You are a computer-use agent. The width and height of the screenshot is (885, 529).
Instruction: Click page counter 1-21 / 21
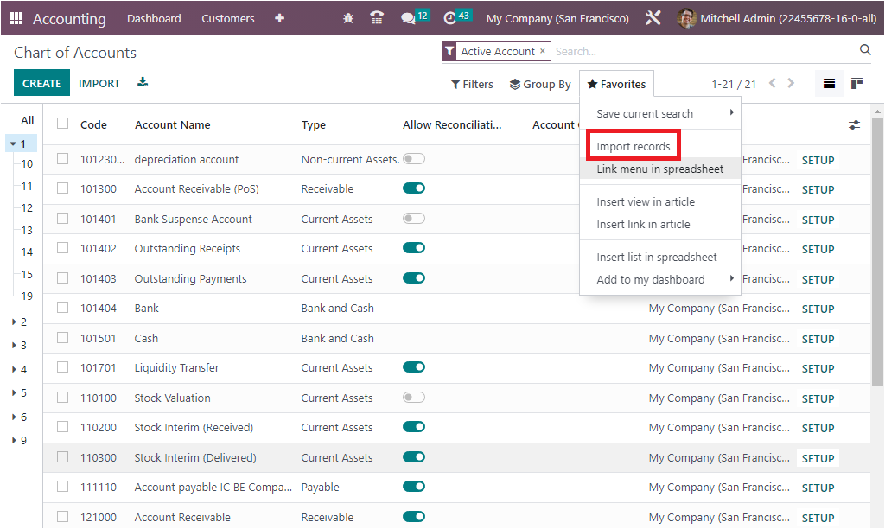coord(733,84)
